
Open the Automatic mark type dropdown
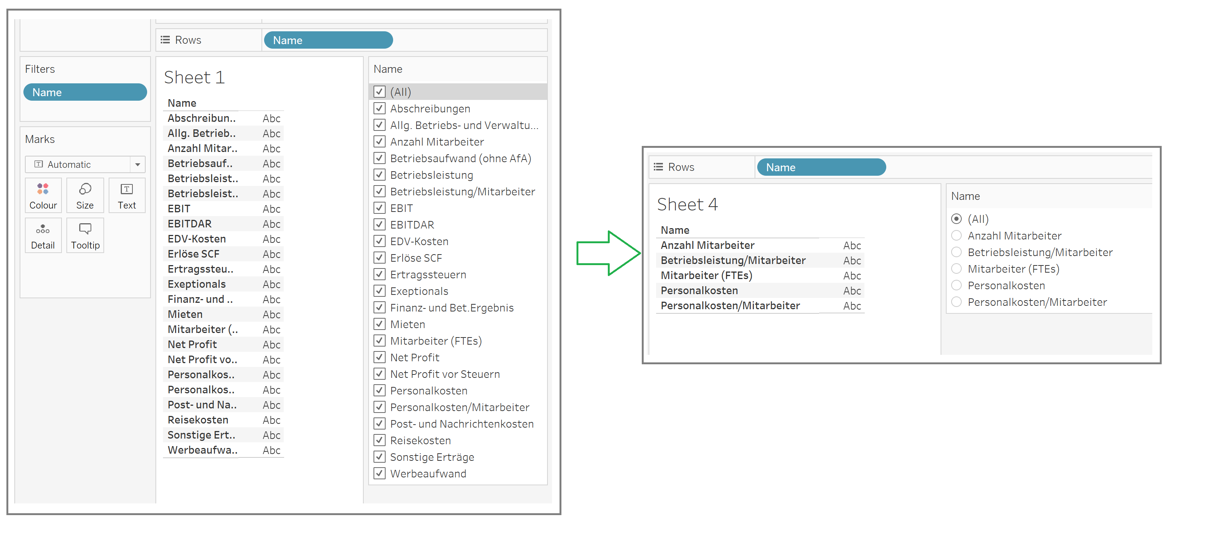tap(137, 164)
